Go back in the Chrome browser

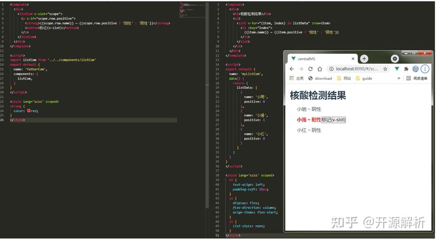click(x=292, y=69)
